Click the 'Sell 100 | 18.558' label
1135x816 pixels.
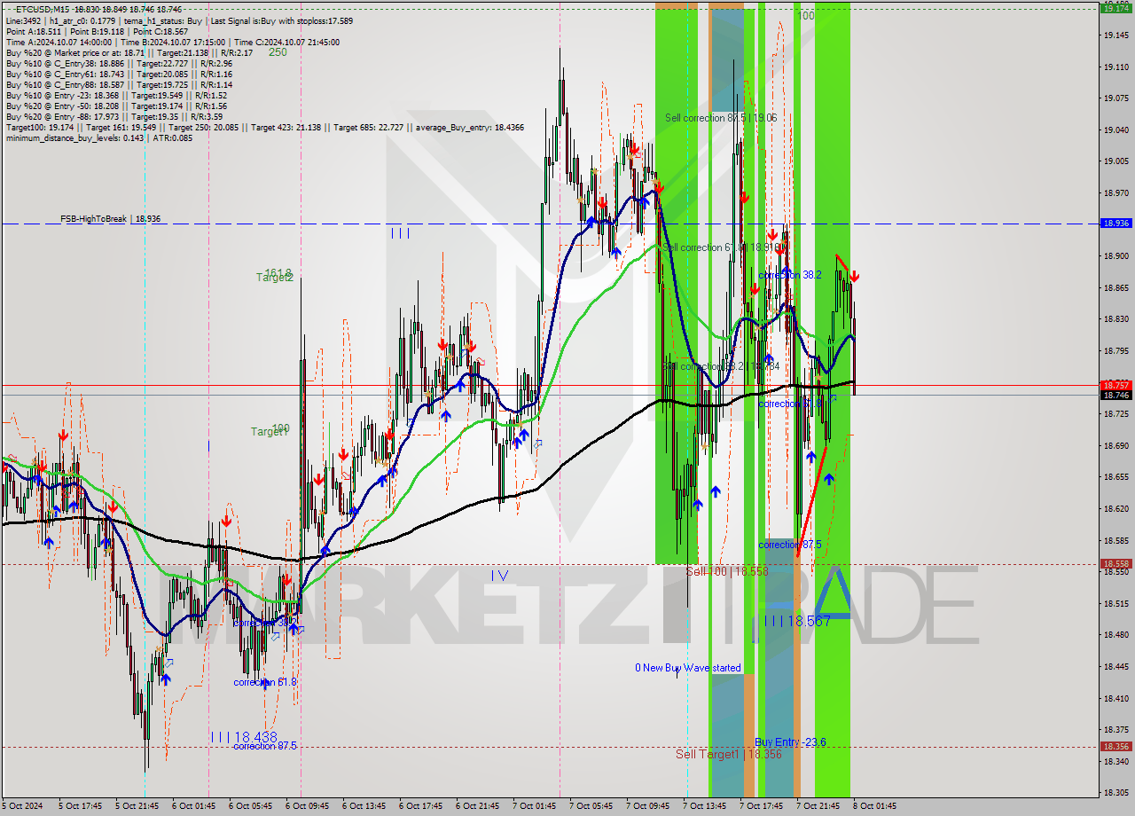pyautogui.click(x=727, y=572)
